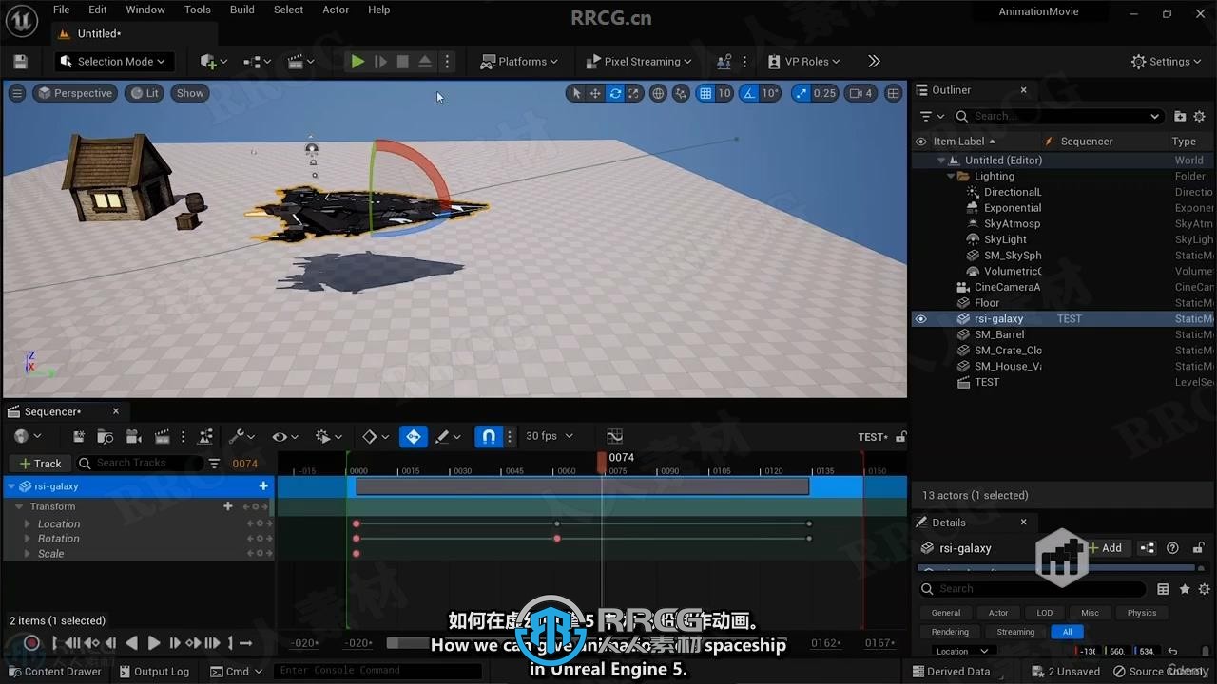Choose the Select objects arrow tool in viewport
Image resolution: width=1217 pixels, height=684 pixels.
tap(575, 93)
